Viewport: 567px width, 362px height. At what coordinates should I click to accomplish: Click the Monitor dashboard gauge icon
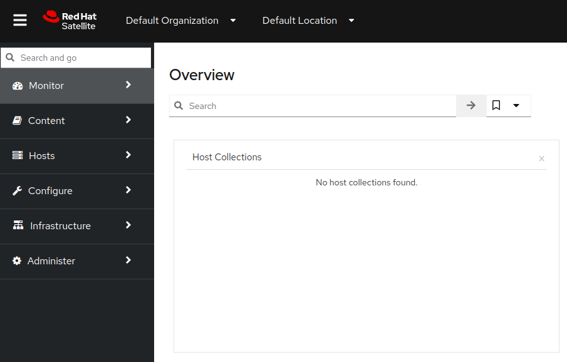[18, 86]
